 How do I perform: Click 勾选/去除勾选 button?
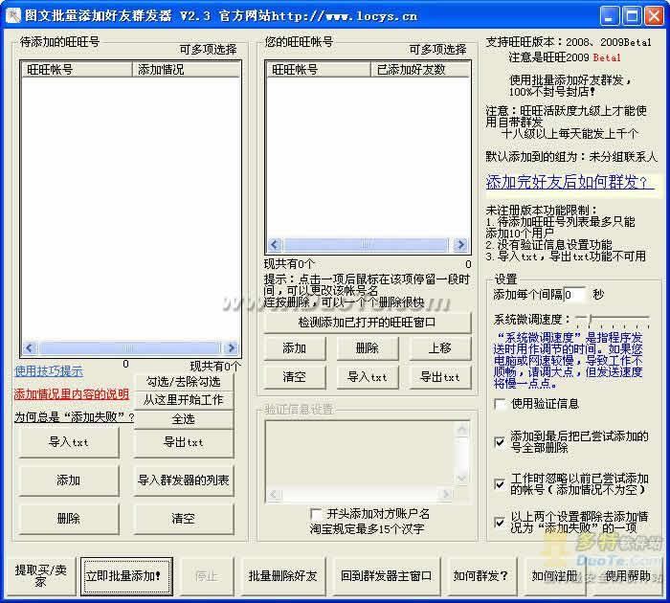pyautogui.click(x=184, y=382)
